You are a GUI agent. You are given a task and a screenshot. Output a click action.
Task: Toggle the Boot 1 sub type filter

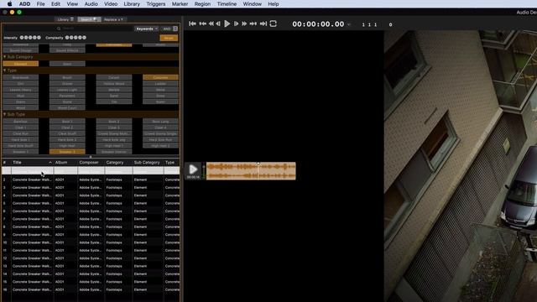pos(67,121)
